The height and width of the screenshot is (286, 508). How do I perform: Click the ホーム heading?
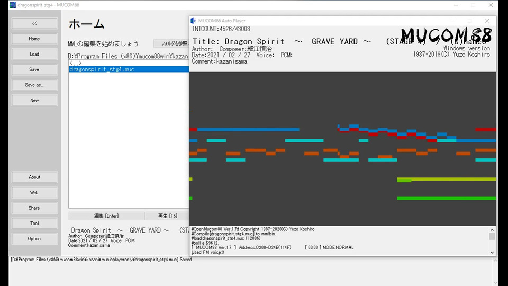[x=86, y=24]
